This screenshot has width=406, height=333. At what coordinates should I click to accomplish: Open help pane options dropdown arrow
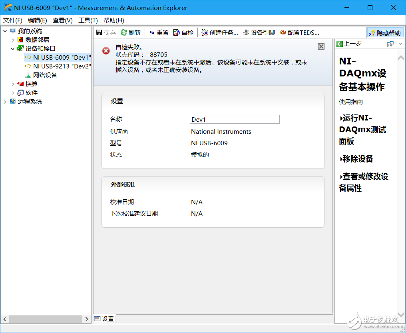pos(400,44)
